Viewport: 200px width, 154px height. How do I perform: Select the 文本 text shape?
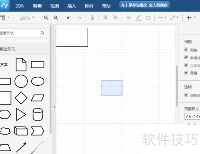click(4, 65)
